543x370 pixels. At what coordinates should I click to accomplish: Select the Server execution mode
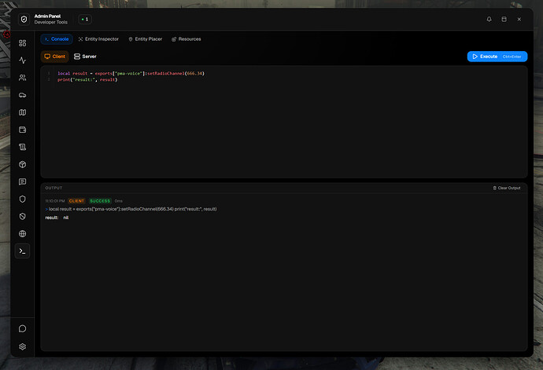click(x=85, y=57)
